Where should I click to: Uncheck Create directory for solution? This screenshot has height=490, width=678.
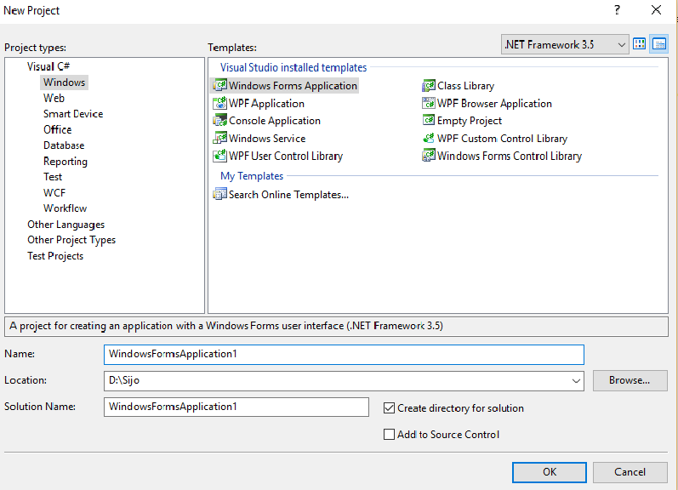tap(390, 408)
